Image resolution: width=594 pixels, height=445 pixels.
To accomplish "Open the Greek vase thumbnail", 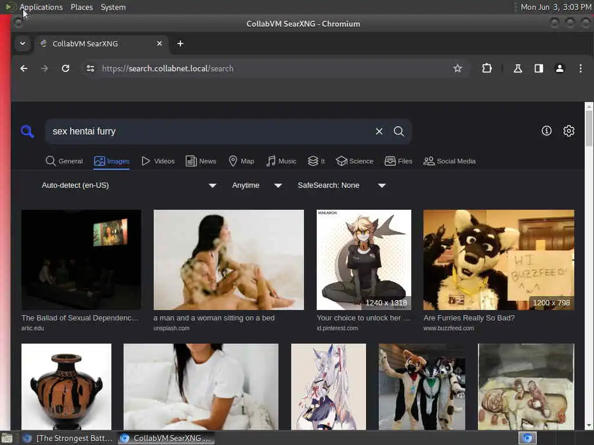I will (x=66, y=386).
